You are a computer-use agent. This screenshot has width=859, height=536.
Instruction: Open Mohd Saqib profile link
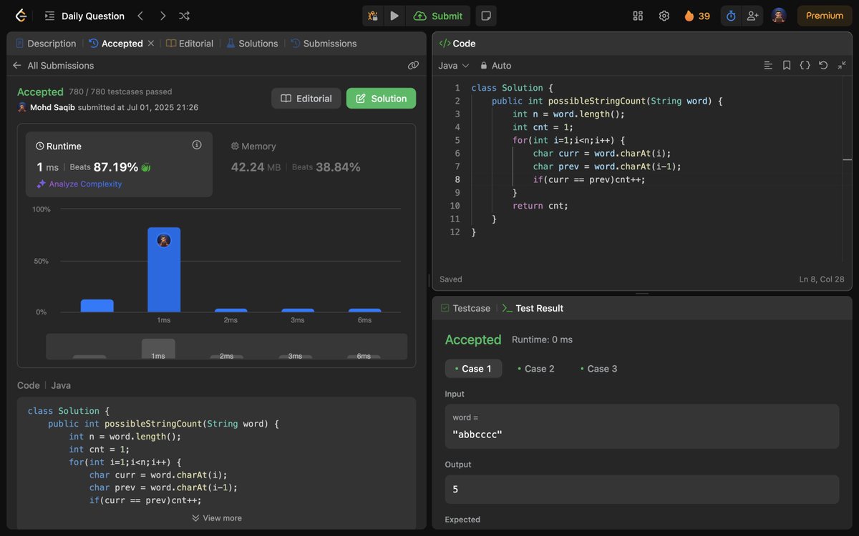[52, 107]
